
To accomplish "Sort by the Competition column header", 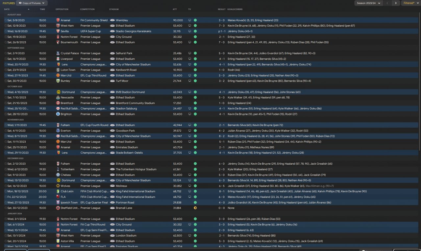I will tap(87, 9).
